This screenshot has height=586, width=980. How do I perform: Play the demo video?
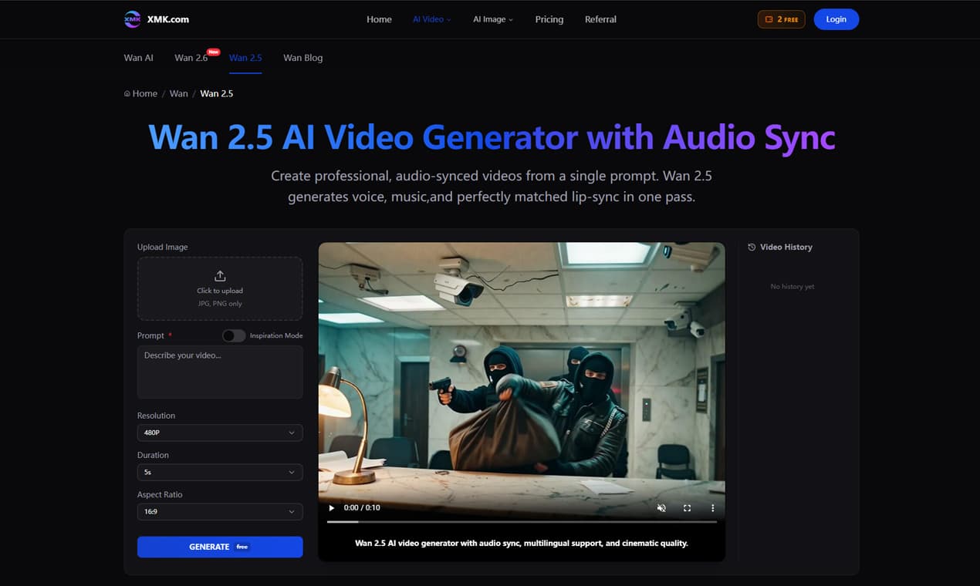[x=331, y=507]
